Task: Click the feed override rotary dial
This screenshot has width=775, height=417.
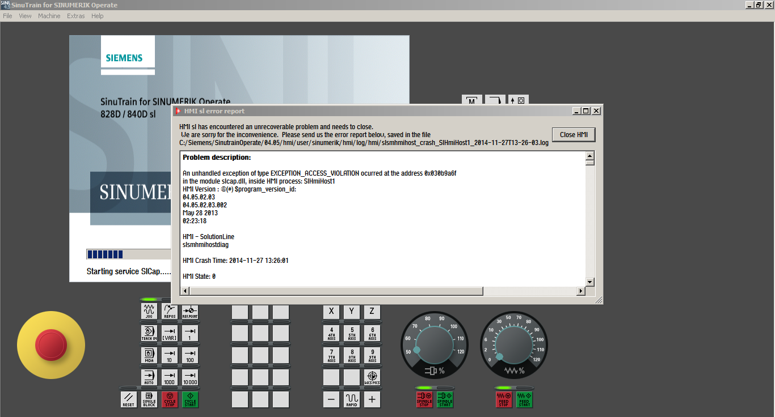Action: (x=514, y=344)
